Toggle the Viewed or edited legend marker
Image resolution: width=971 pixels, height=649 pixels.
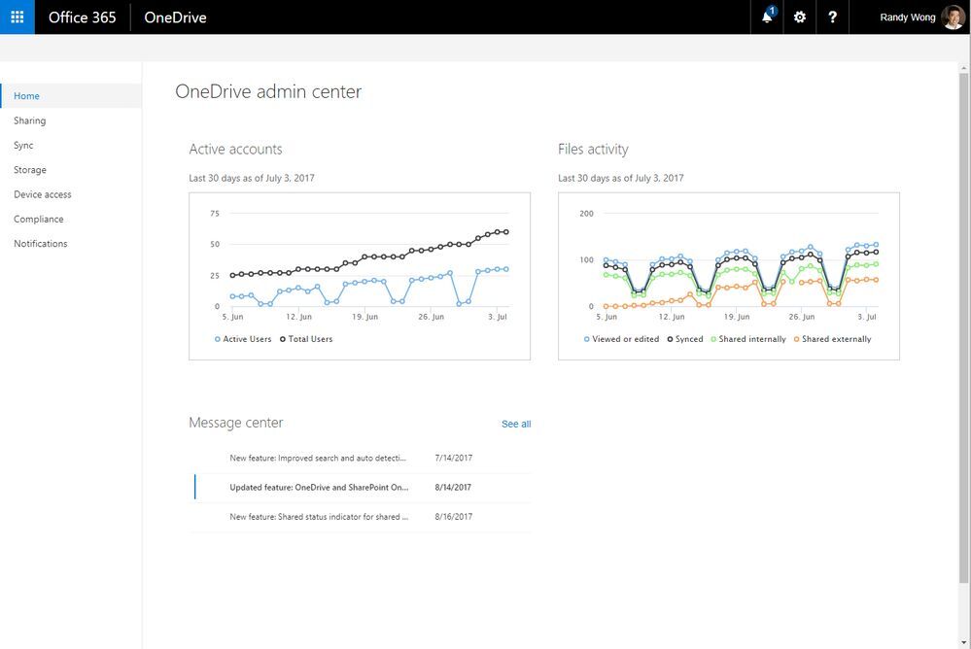[589, 338]
